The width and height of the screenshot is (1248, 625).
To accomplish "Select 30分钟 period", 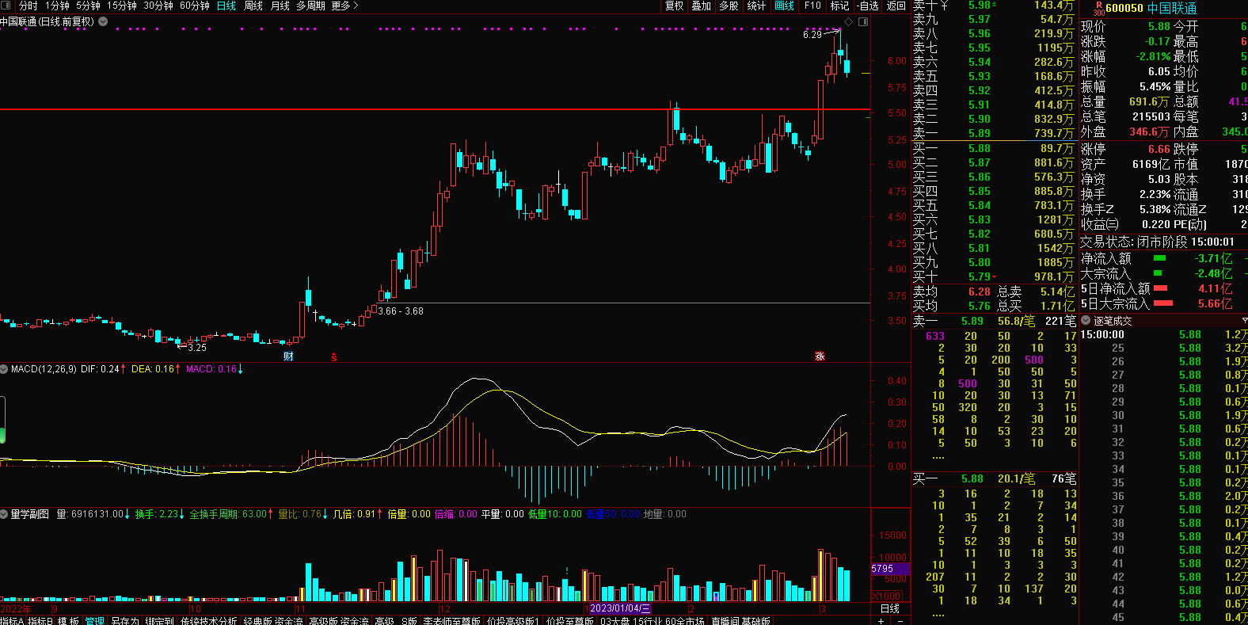I will pyautogui.click(x=158, y=6).
